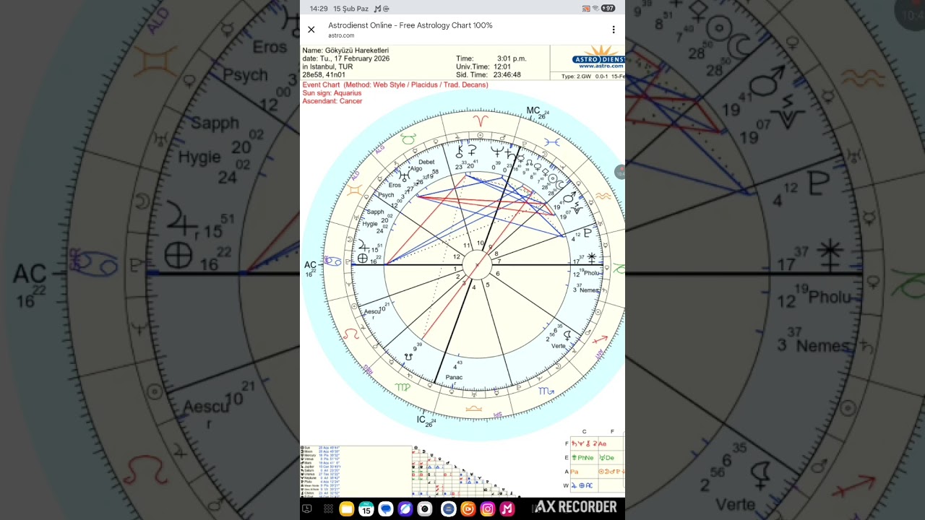Tap the green Virgo glyph on chart ring

coord(403,388)
